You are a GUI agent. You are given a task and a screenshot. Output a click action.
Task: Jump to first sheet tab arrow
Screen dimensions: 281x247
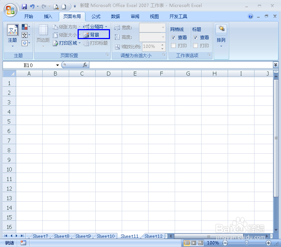coord(6,236)
